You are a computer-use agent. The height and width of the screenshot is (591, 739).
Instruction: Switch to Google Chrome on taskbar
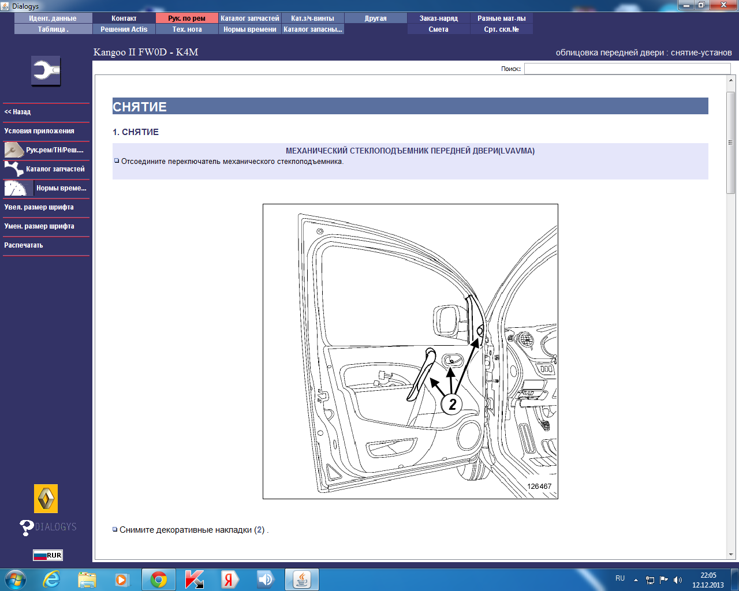click(x=159, y=579)
